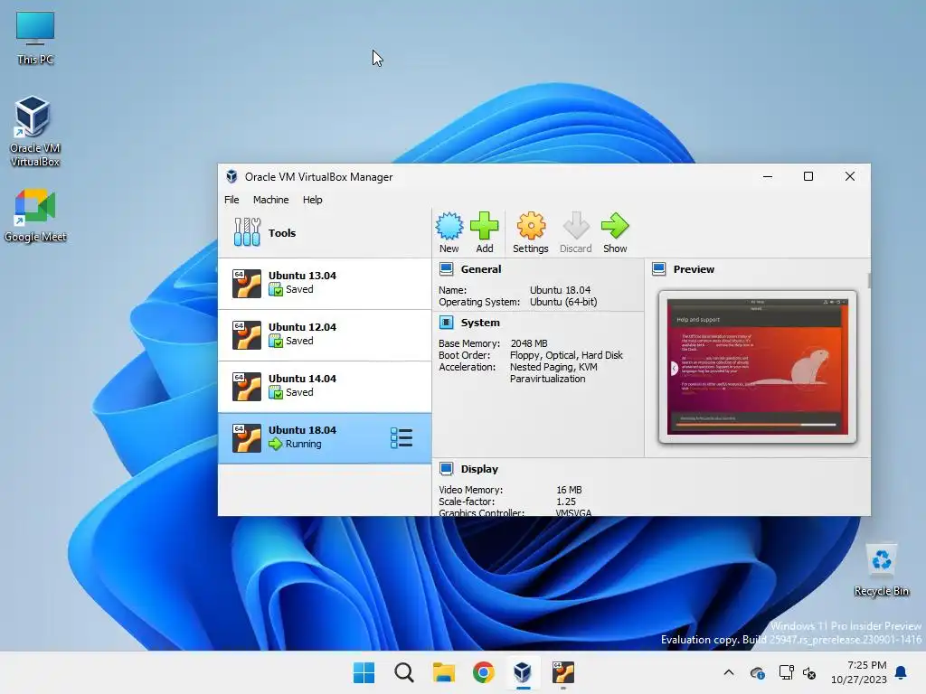Screen dimensions: 926x694
Task: Click the Ubuntu 18.04 VM icon
Action: [x=246, y=438]
